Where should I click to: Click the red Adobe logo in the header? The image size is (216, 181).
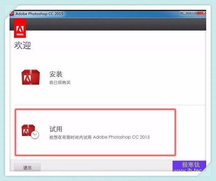20,28
